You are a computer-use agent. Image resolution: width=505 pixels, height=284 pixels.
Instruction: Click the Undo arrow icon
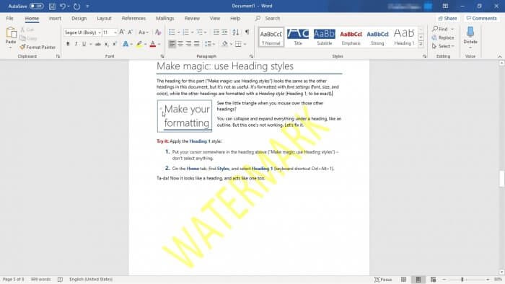coord(63,6)
